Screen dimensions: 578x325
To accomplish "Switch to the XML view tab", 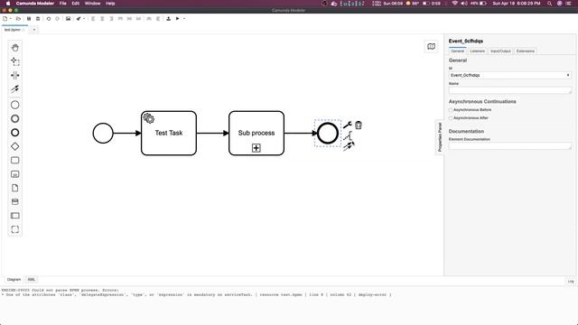I will pyautogui.click(x=32, y=279).
